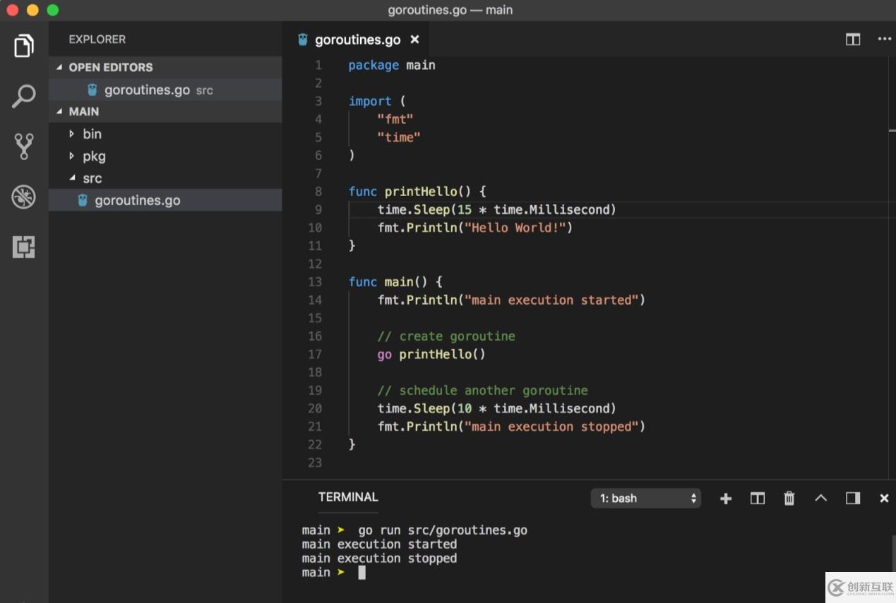The image size is (896, 603).
Task: Click terminal output "main execution started"
Action: pyautogui.click(x=379, y=544)
